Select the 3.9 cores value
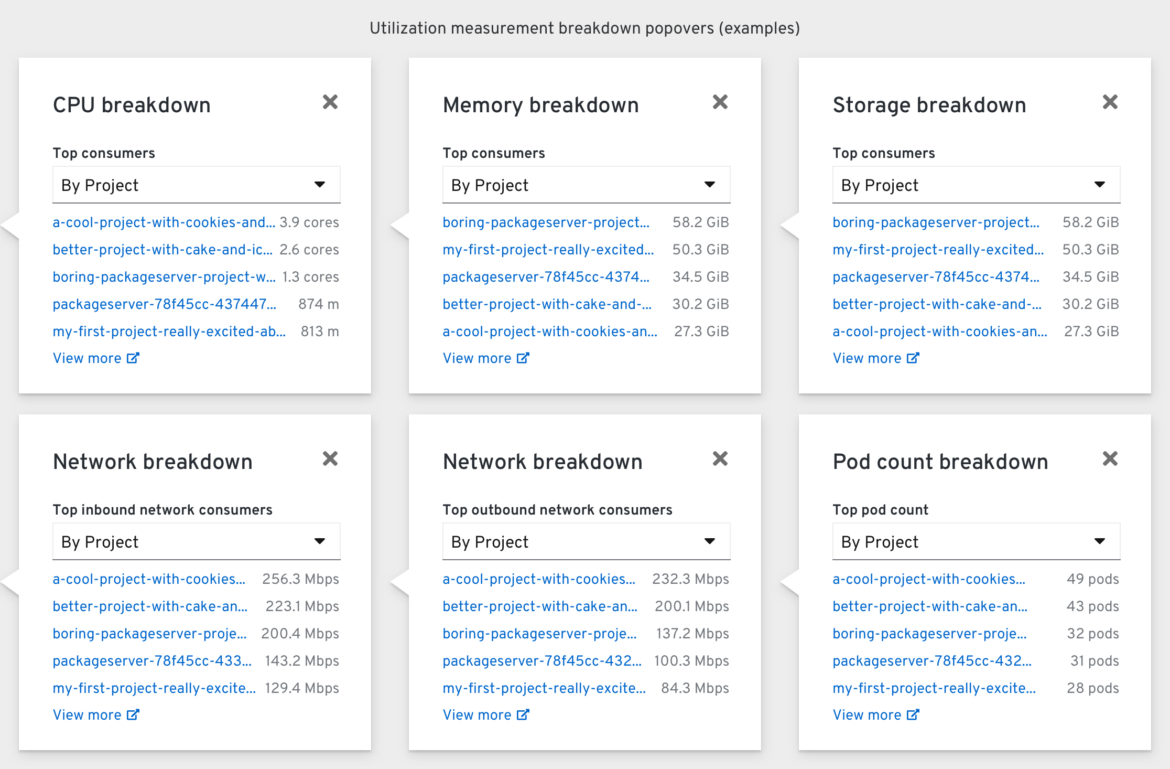This screenshot has width=1170, height=769. click(309, 222)
